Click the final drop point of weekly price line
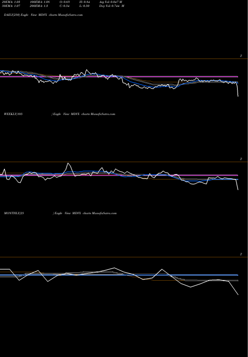 pos(238,189)
